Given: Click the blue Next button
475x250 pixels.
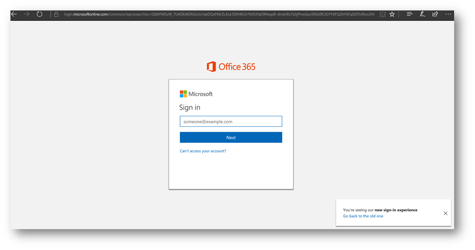Looking at the screenshot, I should [x=231, y=137].
